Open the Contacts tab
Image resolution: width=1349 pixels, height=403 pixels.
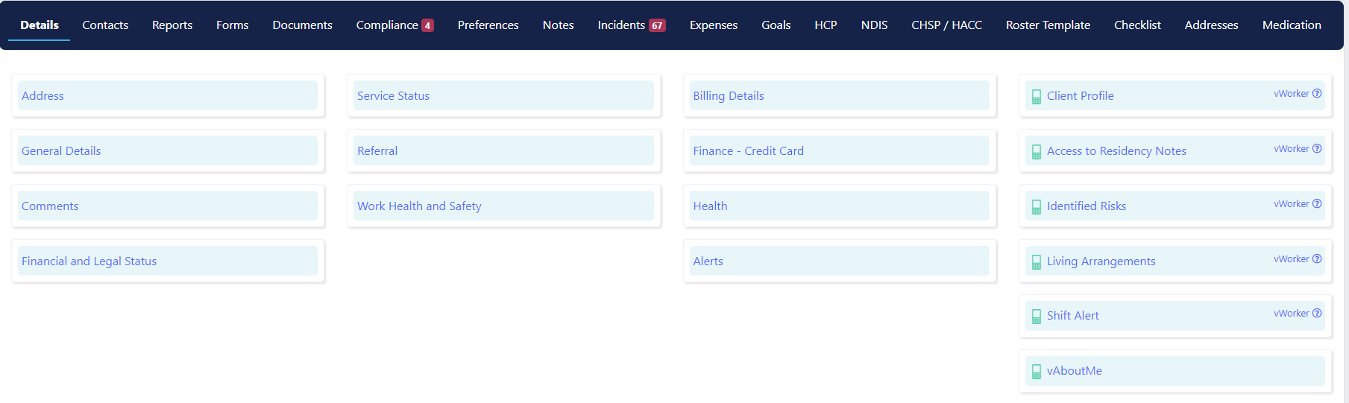(105, 25)
